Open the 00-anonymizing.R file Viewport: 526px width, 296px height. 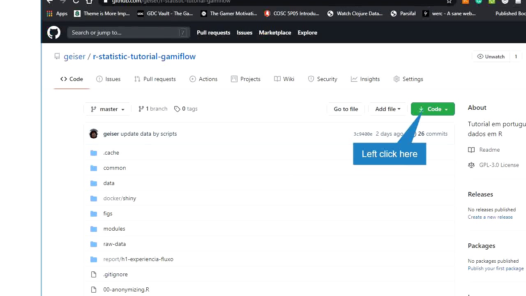(x=126, y=289)
